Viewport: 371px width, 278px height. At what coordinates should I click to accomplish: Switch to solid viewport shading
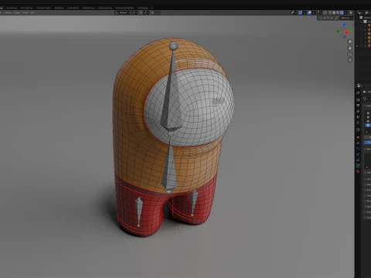[x=334, y=12]
